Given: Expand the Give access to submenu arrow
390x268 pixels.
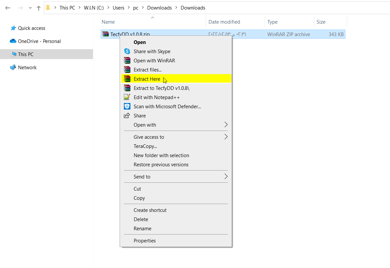Looking at the screenshot, I should [226, 137].
